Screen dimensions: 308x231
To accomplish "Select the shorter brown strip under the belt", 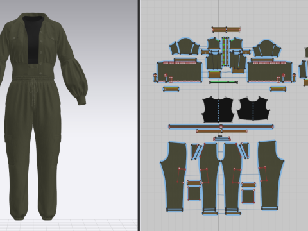I will [222, 131].
